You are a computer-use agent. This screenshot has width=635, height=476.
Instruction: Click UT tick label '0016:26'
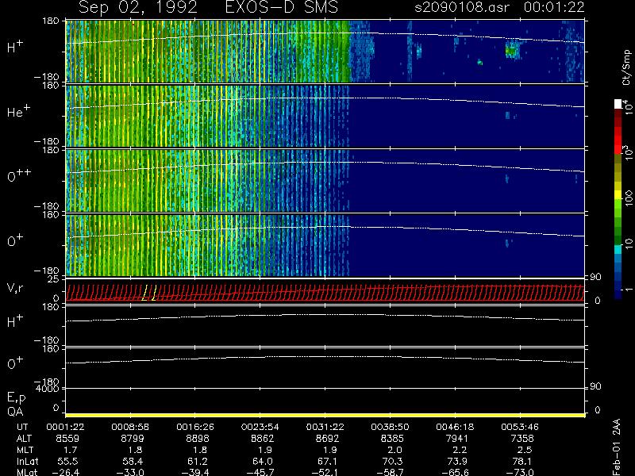click(x=195, y=427)
